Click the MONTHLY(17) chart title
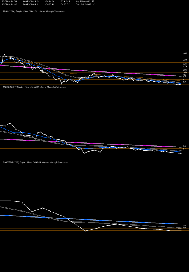Viewport: 189px width, 272px height. coord(36,162)
